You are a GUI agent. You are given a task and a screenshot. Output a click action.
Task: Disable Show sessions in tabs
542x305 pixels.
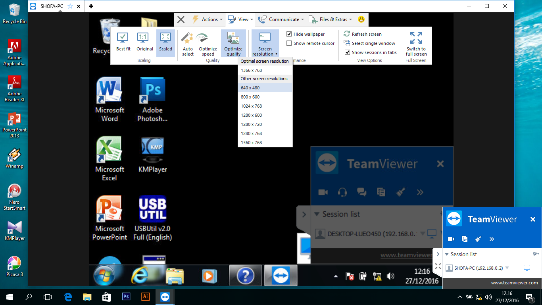pyautogui.click(x=347, y=52)
